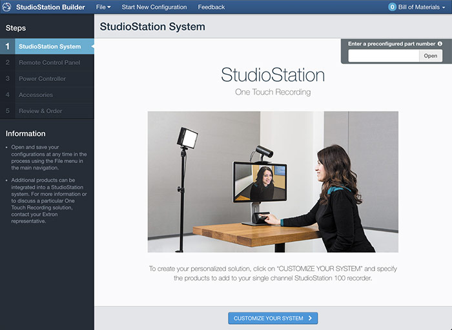This screenshot has height=330, width=452.
Task: Go to the Review & Order step
Action: pyautogui.click(x=47, y=111)
